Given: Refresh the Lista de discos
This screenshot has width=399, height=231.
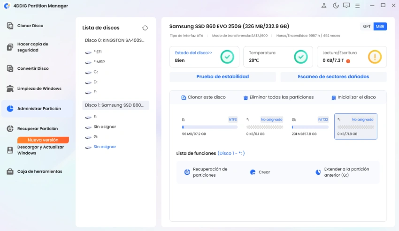Looking at the screenshot, I should pos(145,28).
